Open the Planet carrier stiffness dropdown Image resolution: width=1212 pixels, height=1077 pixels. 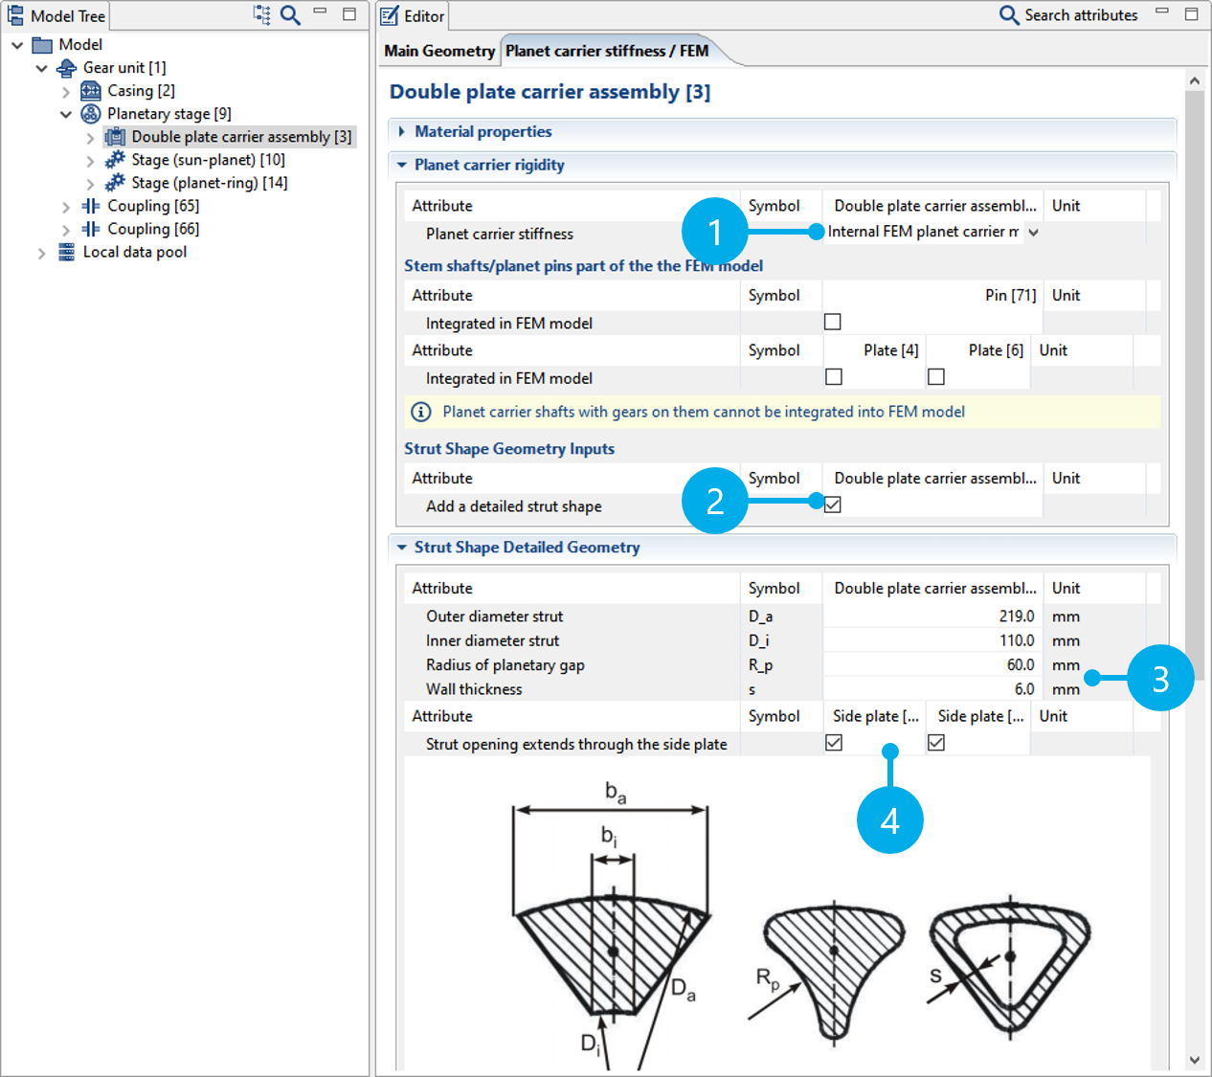click(1033, 233)
